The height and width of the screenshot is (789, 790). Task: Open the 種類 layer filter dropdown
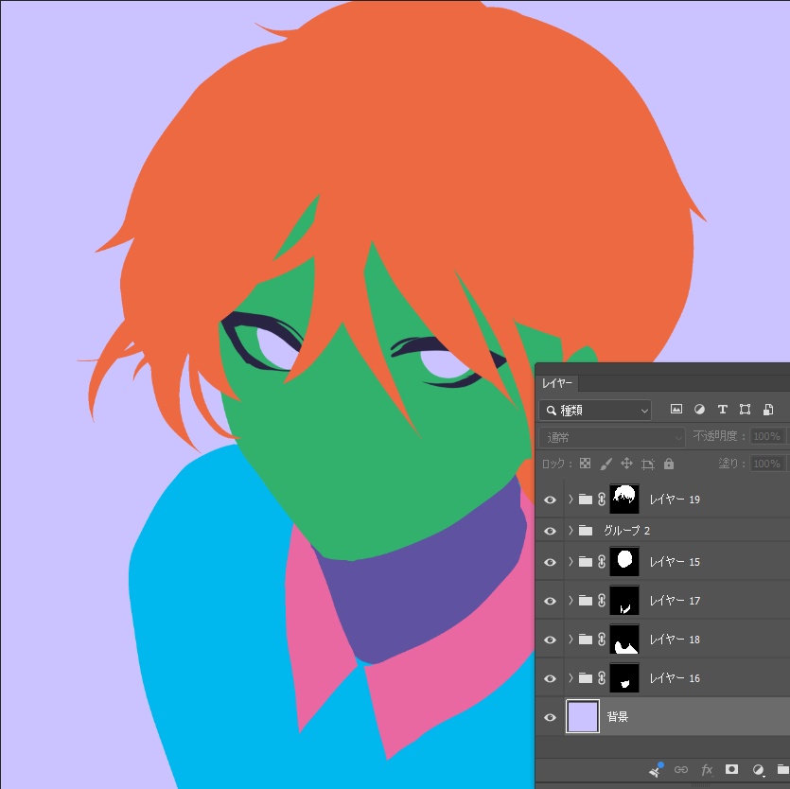pos(595,411)
